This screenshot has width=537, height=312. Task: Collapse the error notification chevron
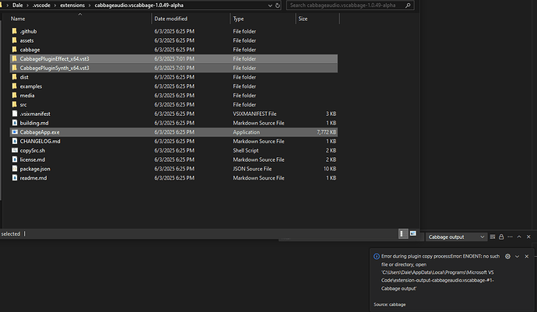click(x=517, y=256)
